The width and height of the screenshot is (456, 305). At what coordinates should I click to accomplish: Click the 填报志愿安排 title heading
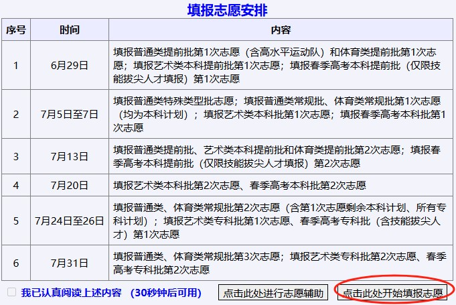pyautogui.click(x=228, y=10)
